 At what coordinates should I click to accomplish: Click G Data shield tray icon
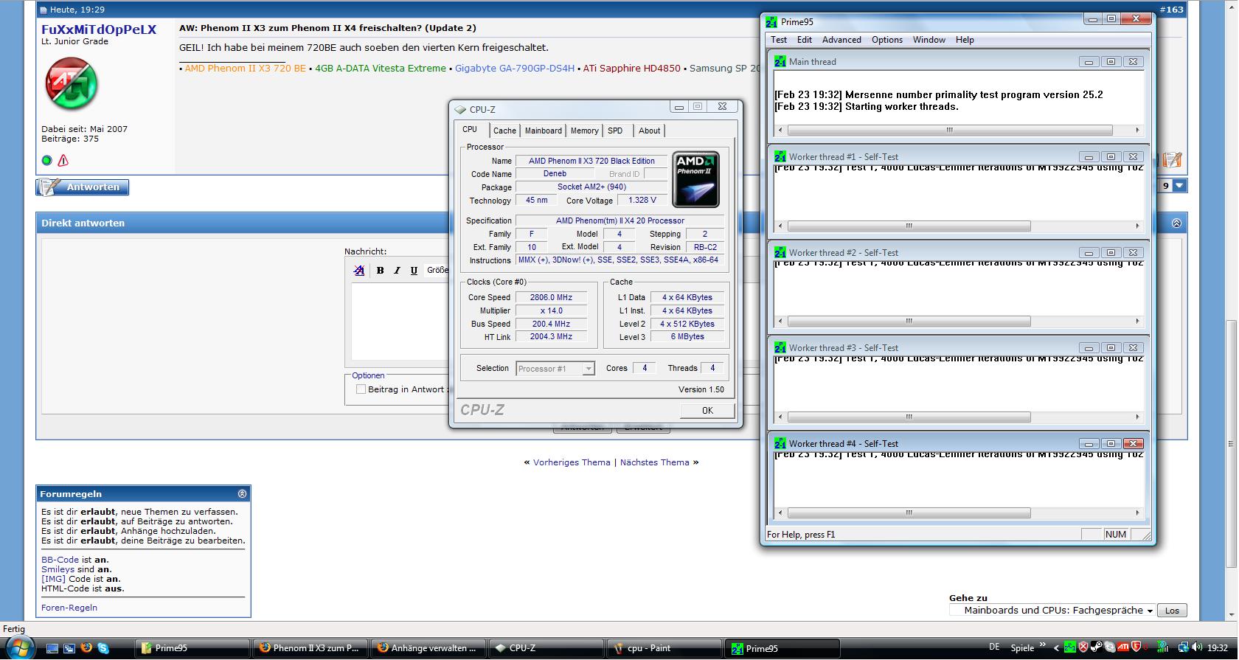[x=1136, y=647]
